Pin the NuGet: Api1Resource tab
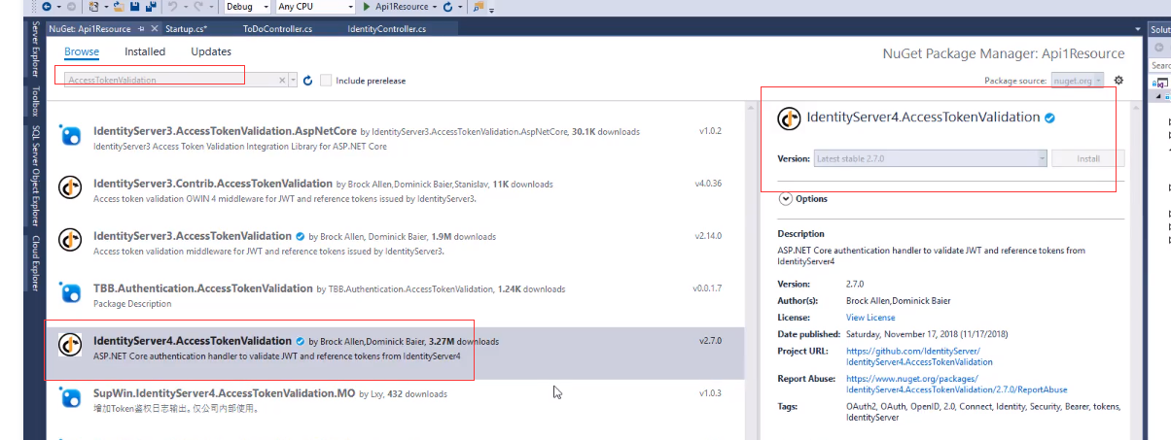The width and height of the screenshot is (1171, 440). tap(141, 29)
